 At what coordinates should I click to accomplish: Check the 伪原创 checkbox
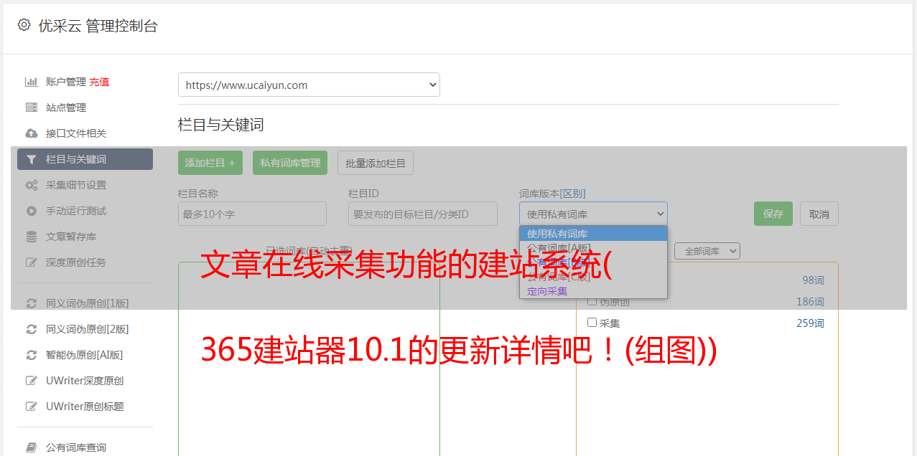[x=592, y=301]
